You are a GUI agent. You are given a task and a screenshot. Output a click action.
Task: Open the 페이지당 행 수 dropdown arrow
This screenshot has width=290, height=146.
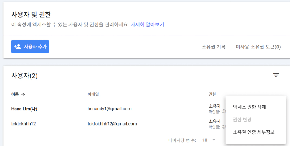pyautogui.click(x=214, y=140)
